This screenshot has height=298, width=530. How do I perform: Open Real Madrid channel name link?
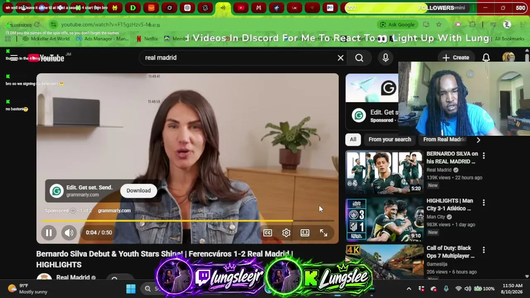coord(73,277)
